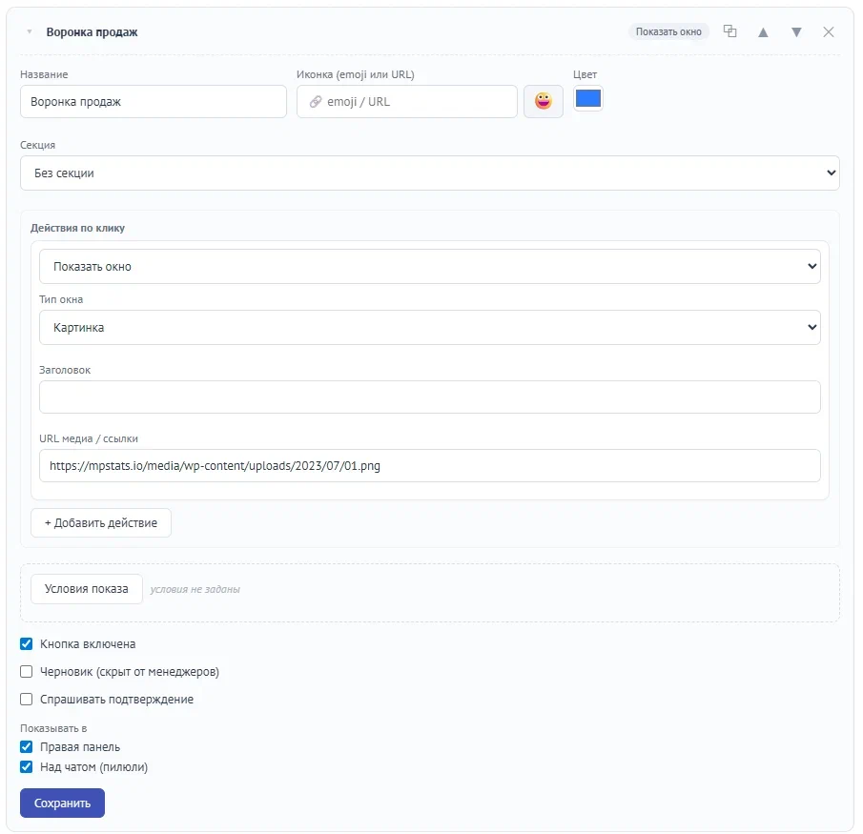Click the link icon inside emoji / URL field
This screenshot has height=834, width=863.
316,102
